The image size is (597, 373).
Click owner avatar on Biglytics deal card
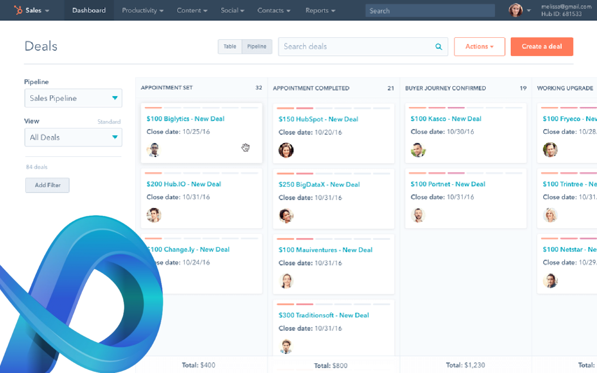point(153,150)
